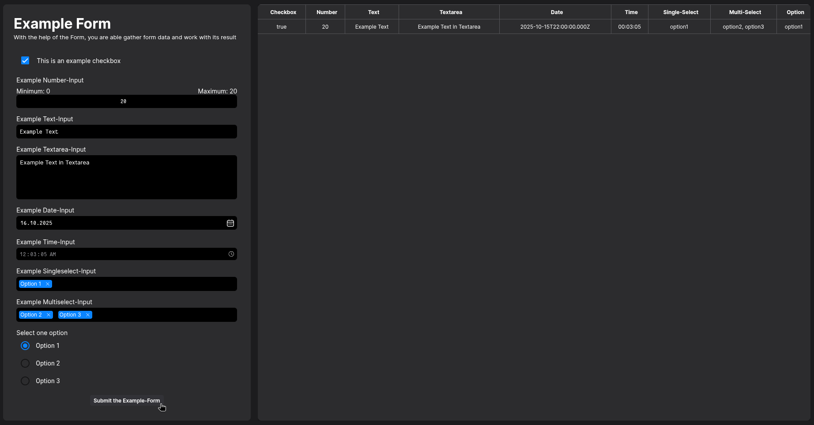
Task: Expand the Multiselect-Input dropdown
Action: point(163,315)
